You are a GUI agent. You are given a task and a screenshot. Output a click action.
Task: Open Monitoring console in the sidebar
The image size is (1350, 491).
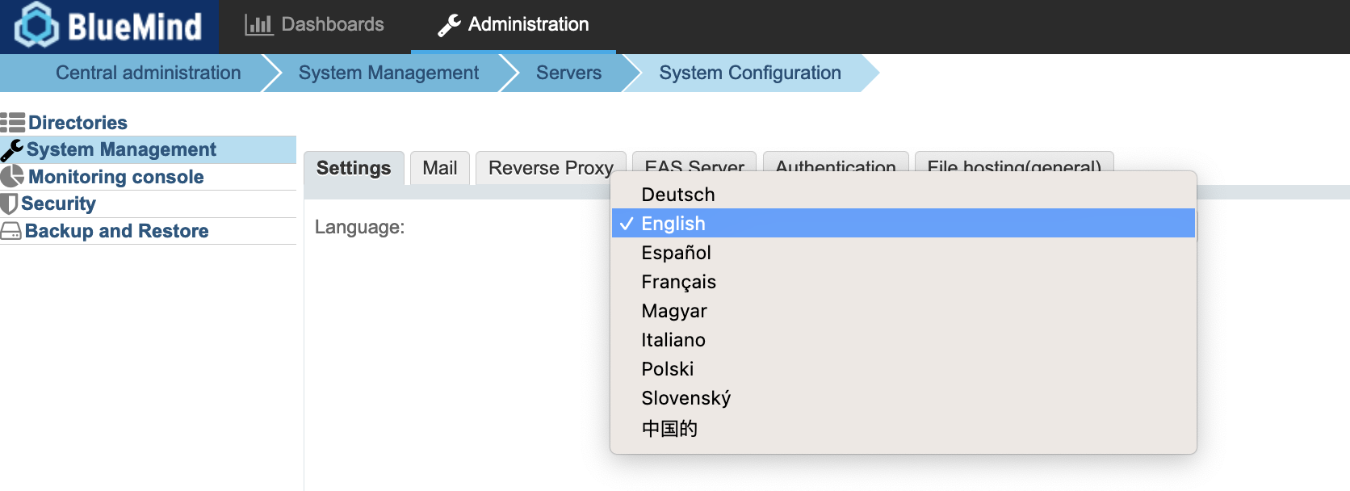pyautogui.click(x=115, y=177)
